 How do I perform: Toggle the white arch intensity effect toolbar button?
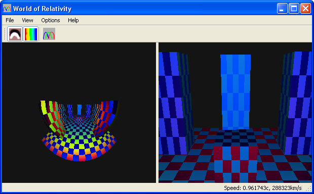coord(15,34)
